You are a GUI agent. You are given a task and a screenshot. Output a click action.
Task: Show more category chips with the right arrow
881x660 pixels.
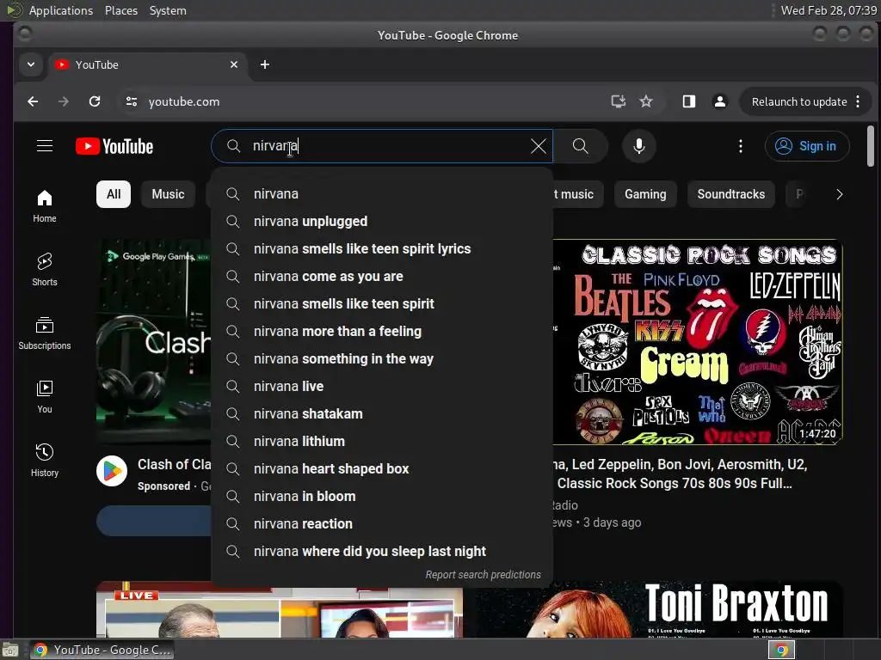(840, 194)
